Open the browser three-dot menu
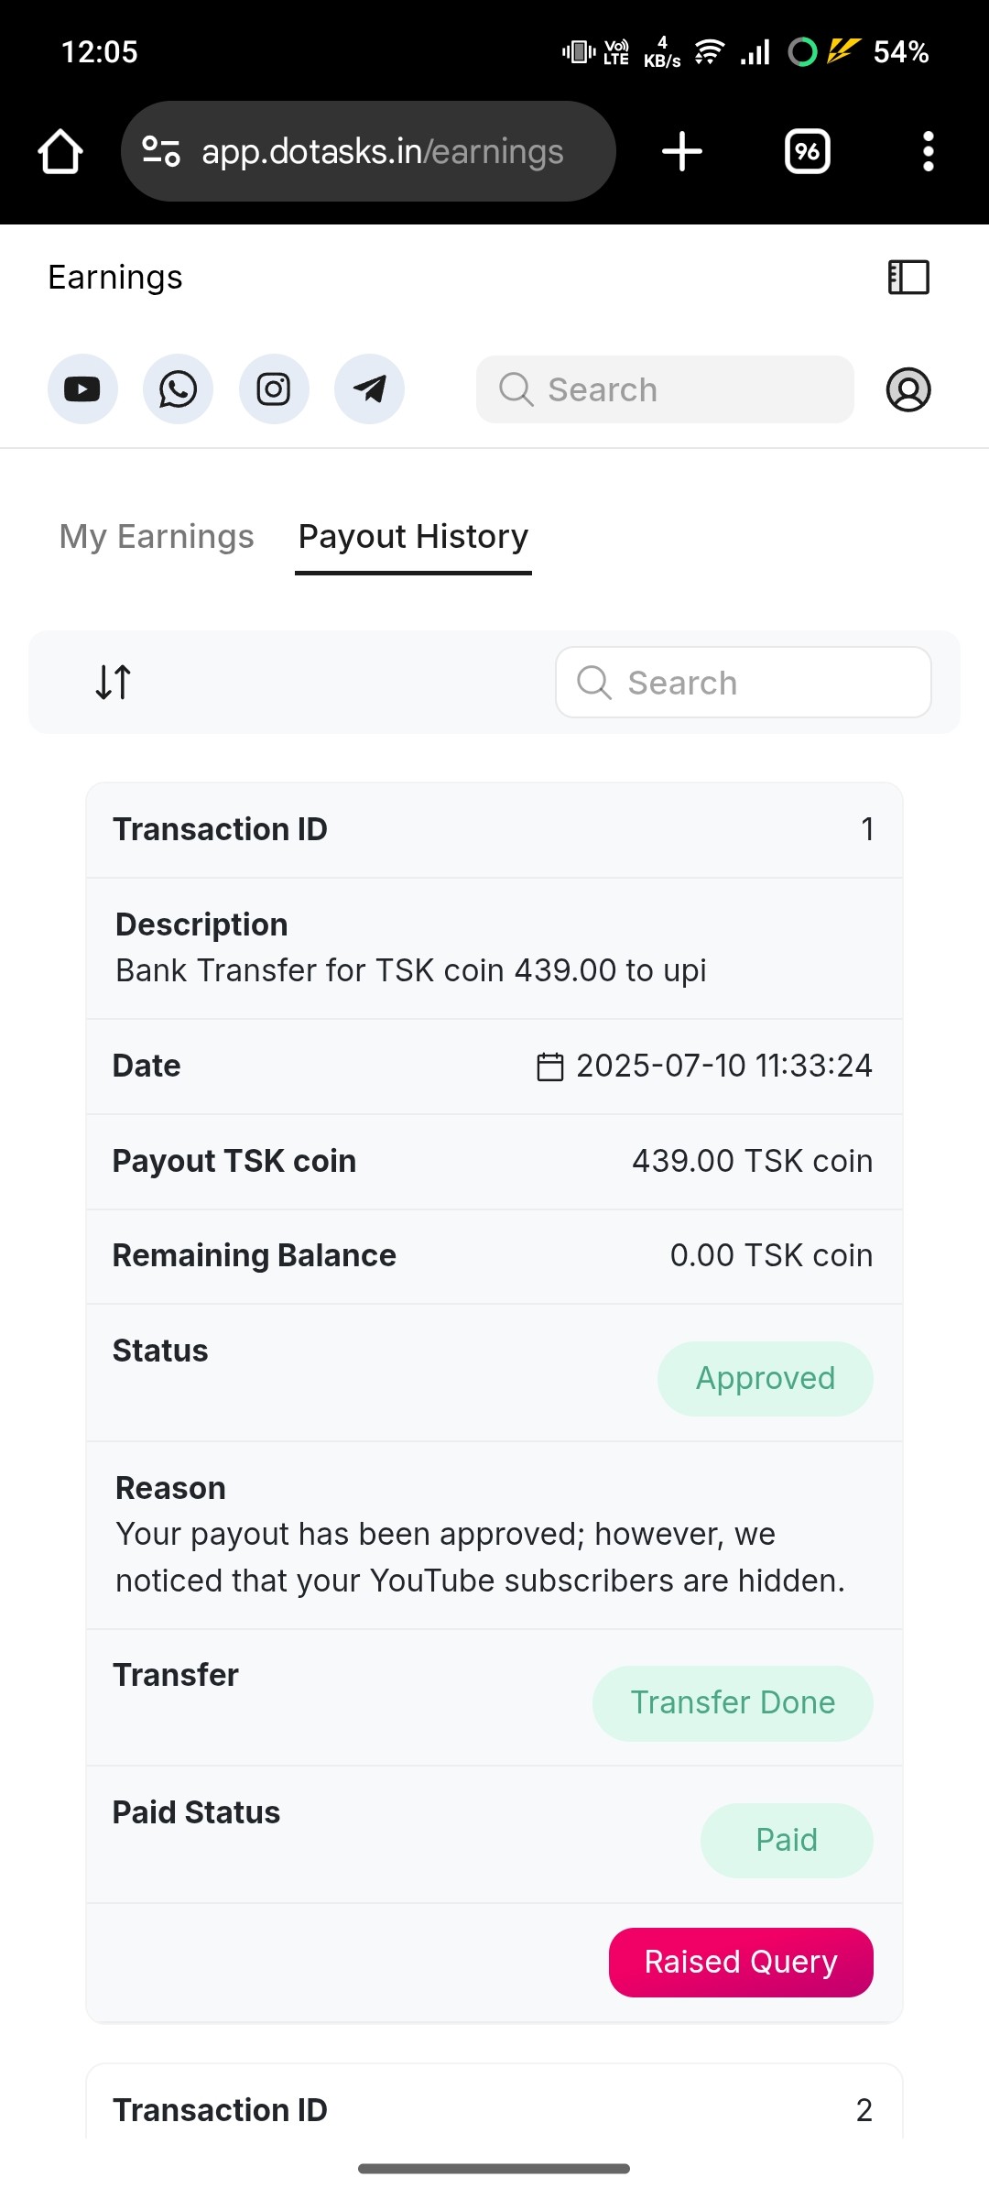The width and height of the screenshot is (989, 2199). coord(928,151)
